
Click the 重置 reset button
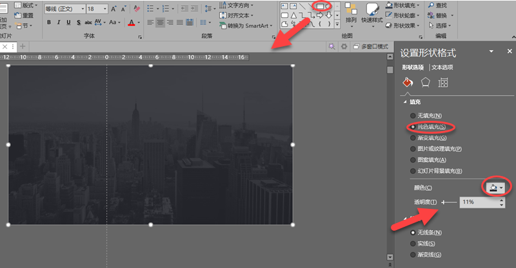(24, 15)
